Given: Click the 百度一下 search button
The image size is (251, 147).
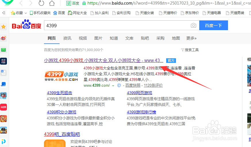Looking at the screenshot, I should click(x=214, y=25).
